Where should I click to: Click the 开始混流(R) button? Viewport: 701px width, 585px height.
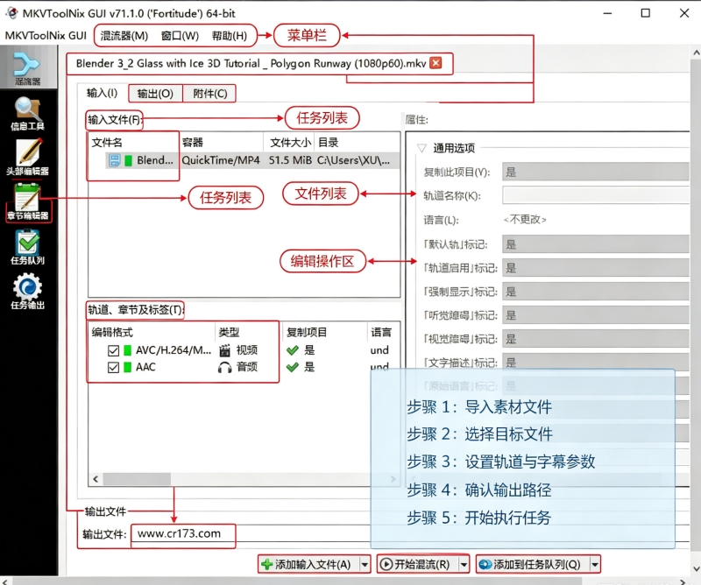419,565
